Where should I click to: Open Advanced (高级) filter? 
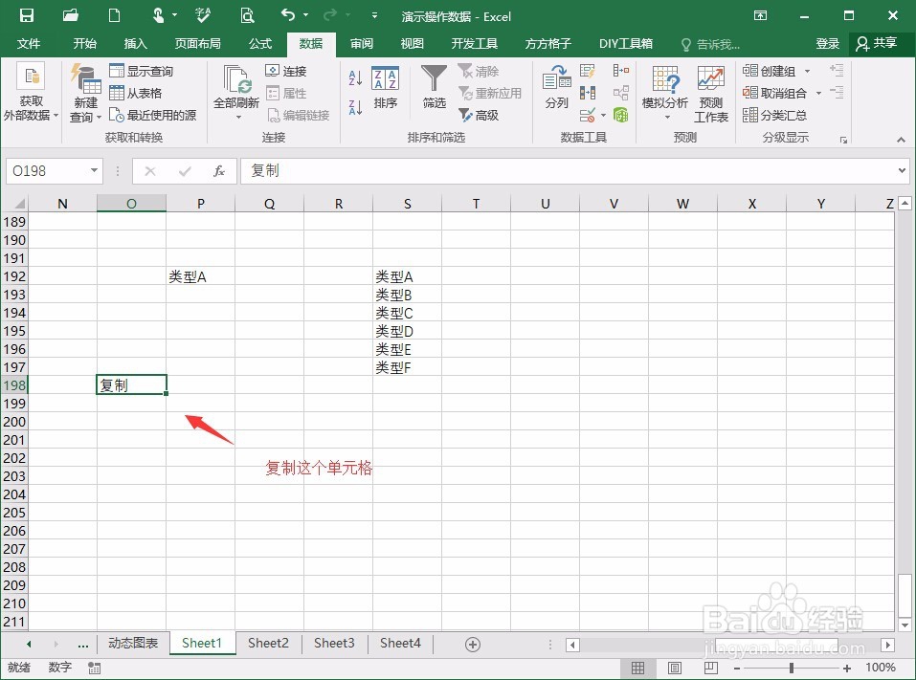479,115
